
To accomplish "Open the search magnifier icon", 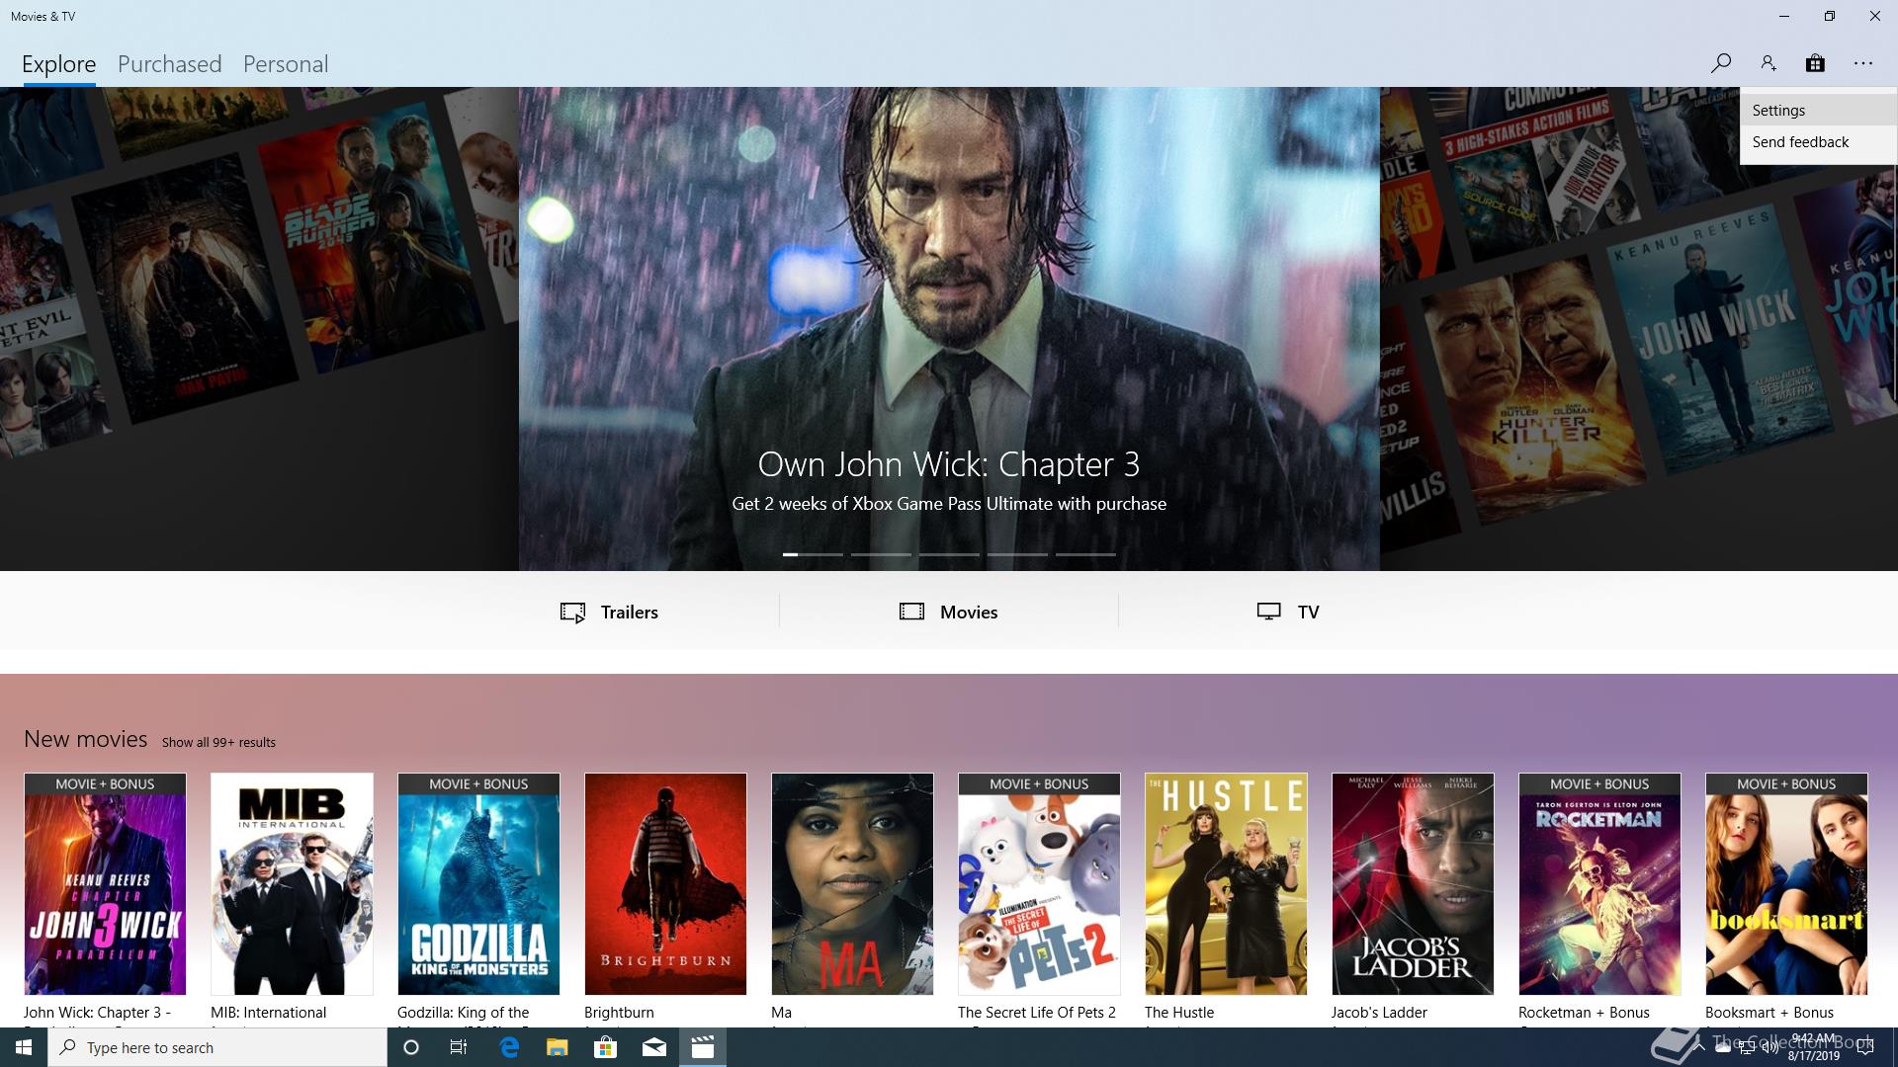I will (x=1721, y=63).
